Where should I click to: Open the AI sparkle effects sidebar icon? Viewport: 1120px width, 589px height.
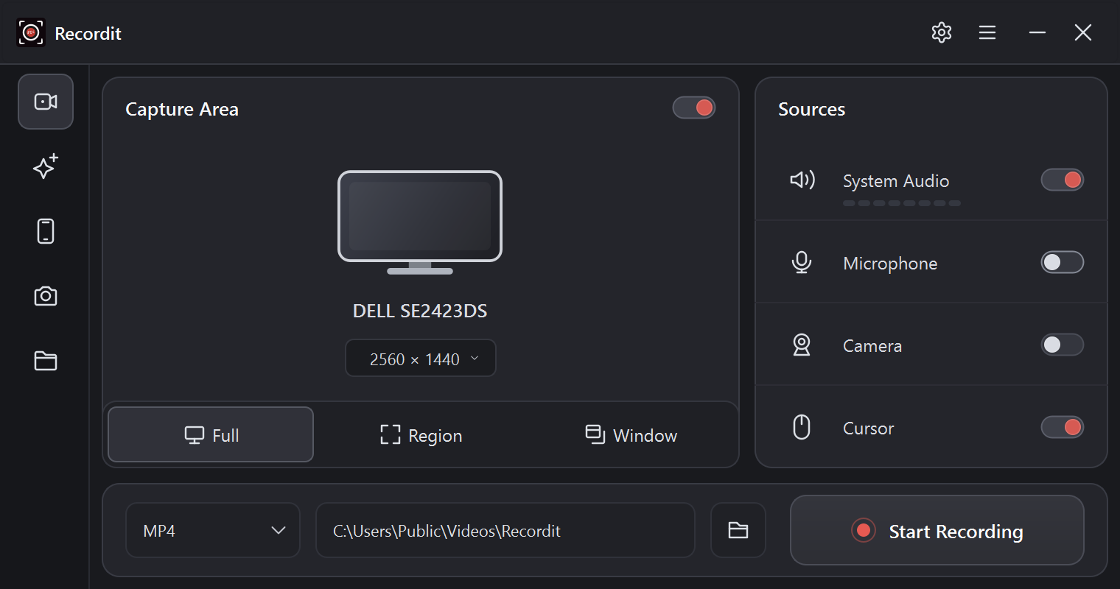(46, 166)
